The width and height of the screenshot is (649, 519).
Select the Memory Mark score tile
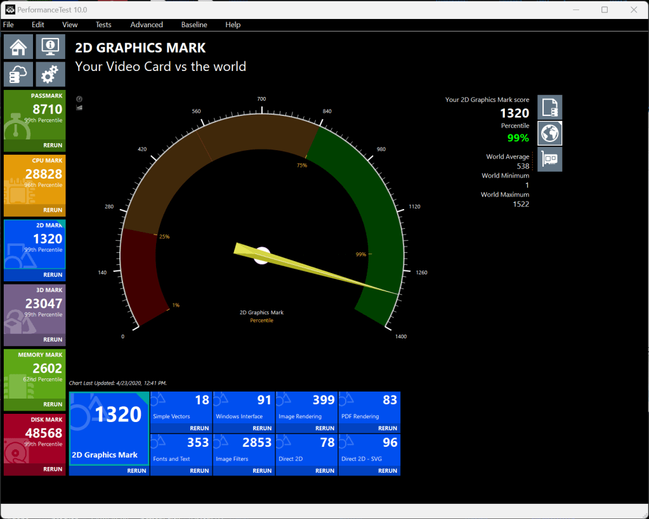pyautogui.click(x=34, y=373)
